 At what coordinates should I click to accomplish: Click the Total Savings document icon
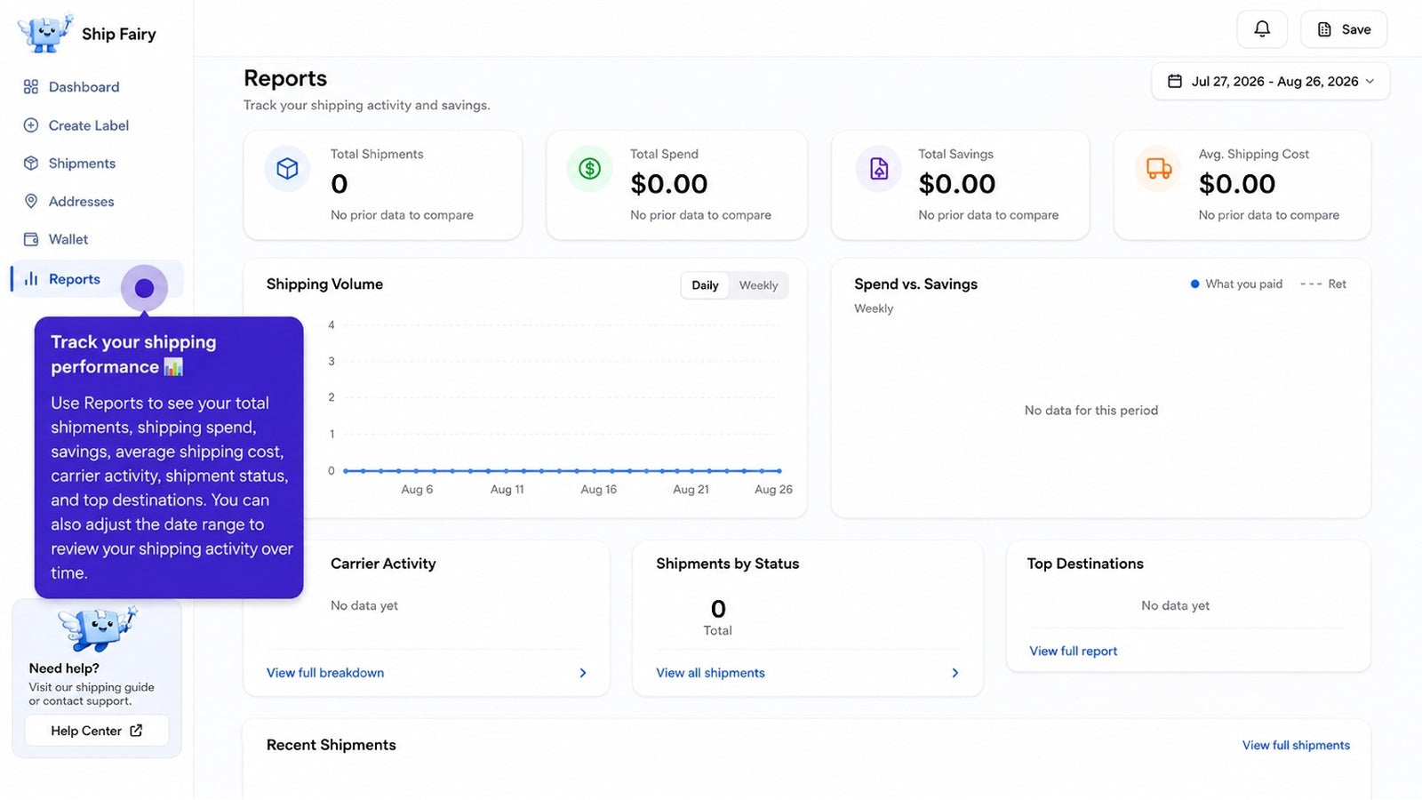click(x=878, y=168)
